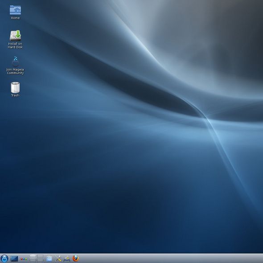
Task: Click the Show Desktop icon in panel
Action: point(14,259)
